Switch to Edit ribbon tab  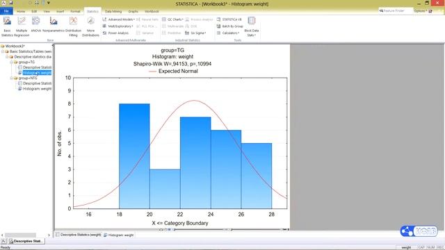click(34, 12)
